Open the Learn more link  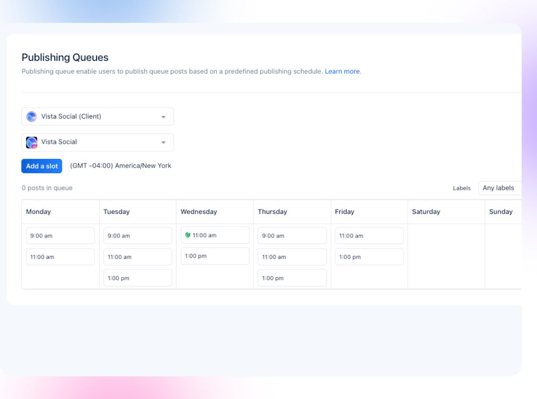click(342, 71)
